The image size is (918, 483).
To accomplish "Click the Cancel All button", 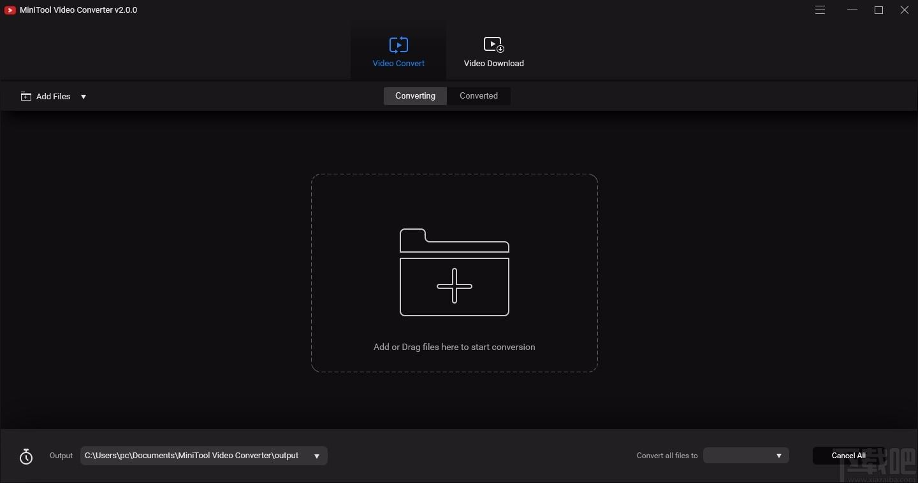I will tap(849, 456).
